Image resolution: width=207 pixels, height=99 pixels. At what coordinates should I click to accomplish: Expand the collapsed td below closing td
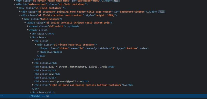[33, 63]
